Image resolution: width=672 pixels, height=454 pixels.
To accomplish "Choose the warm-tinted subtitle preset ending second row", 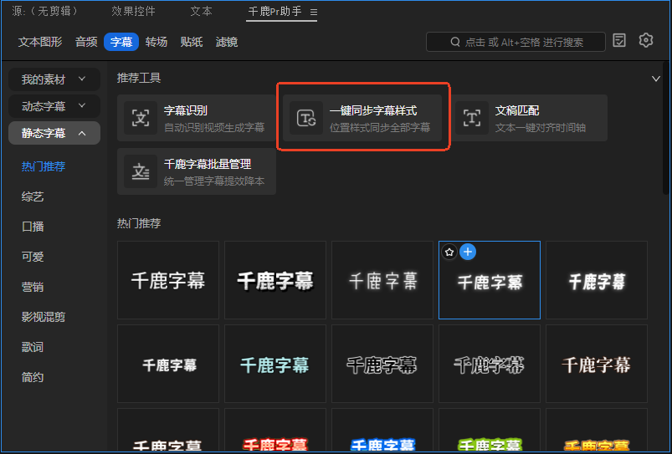I will (x=597, y=364).
